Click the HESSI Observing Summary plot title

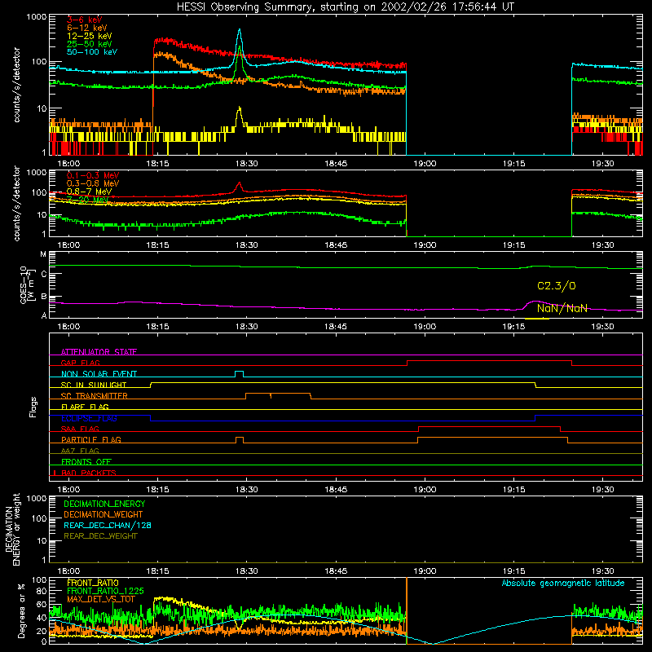345,7
